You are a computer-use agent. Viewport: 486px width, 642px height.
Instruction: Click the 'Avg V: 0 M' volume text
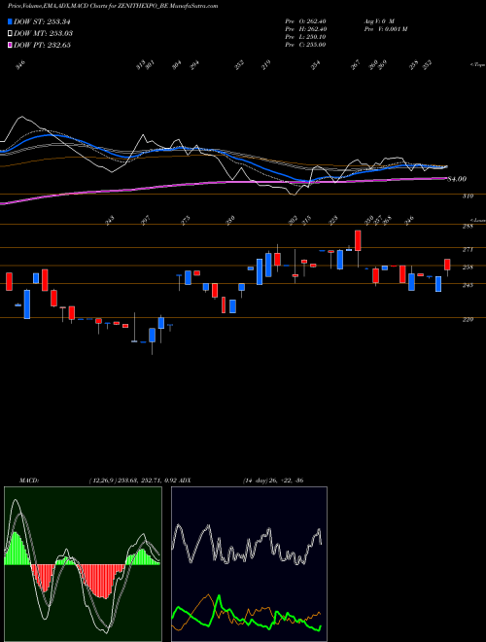tap(378, 20)
